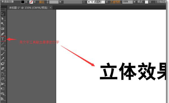The image size is (169, 103).
Task: Select the Eraser tool
Action: pyautogui.click(x=3, y=69)
